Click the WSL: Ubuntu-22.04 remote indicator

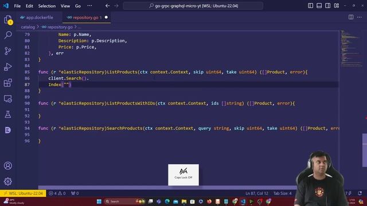[x=23, y=193]
